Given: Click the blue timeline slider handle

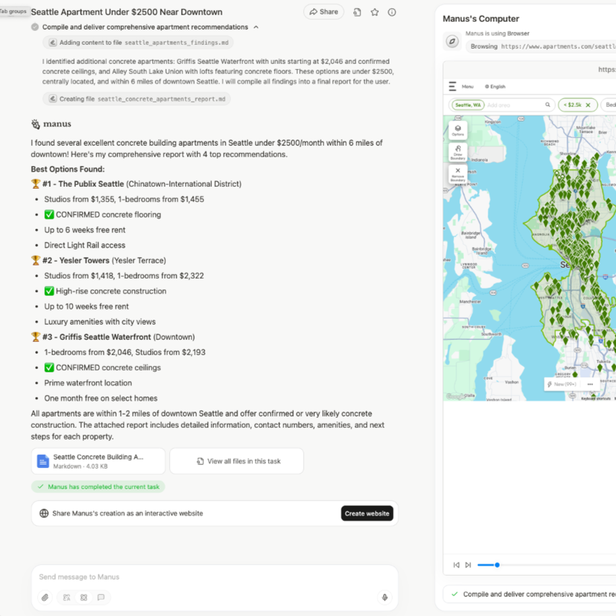Looking at the screenshot, I should 497,565.
